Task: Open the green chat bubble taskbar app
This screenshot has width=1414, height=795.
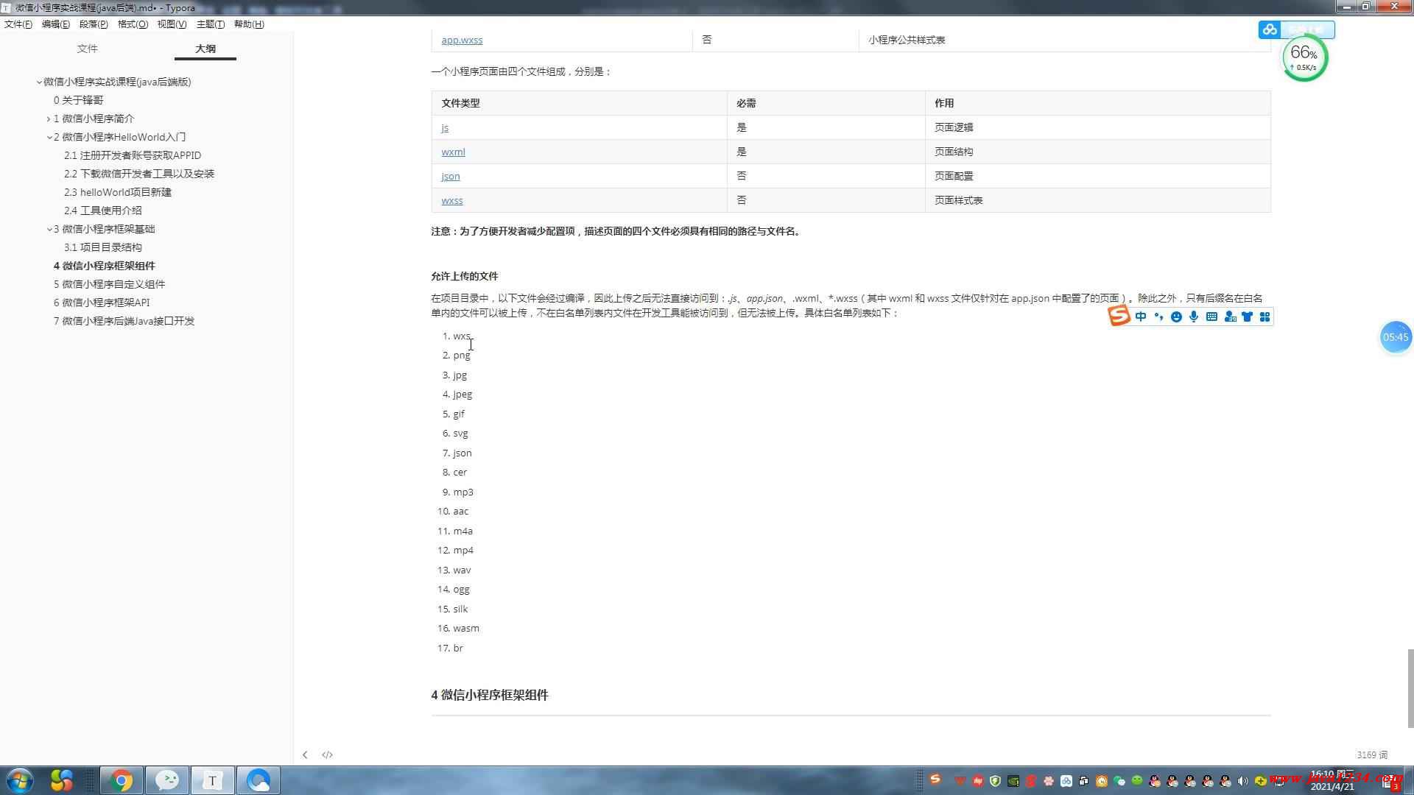Action: pyautogui.click(x=167, y=780)
